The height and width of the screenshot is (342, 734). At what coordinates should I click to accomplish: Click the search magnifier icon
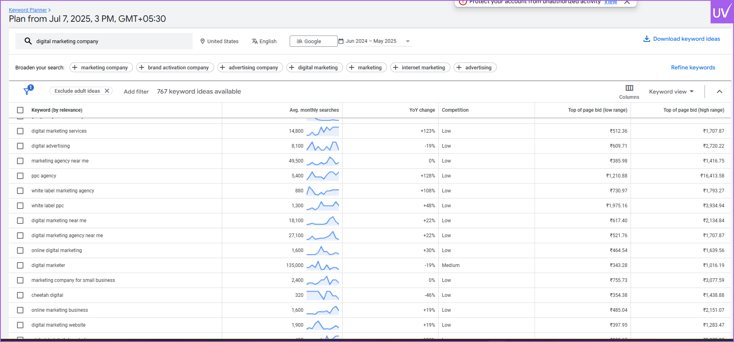click(x=28, y=41)
